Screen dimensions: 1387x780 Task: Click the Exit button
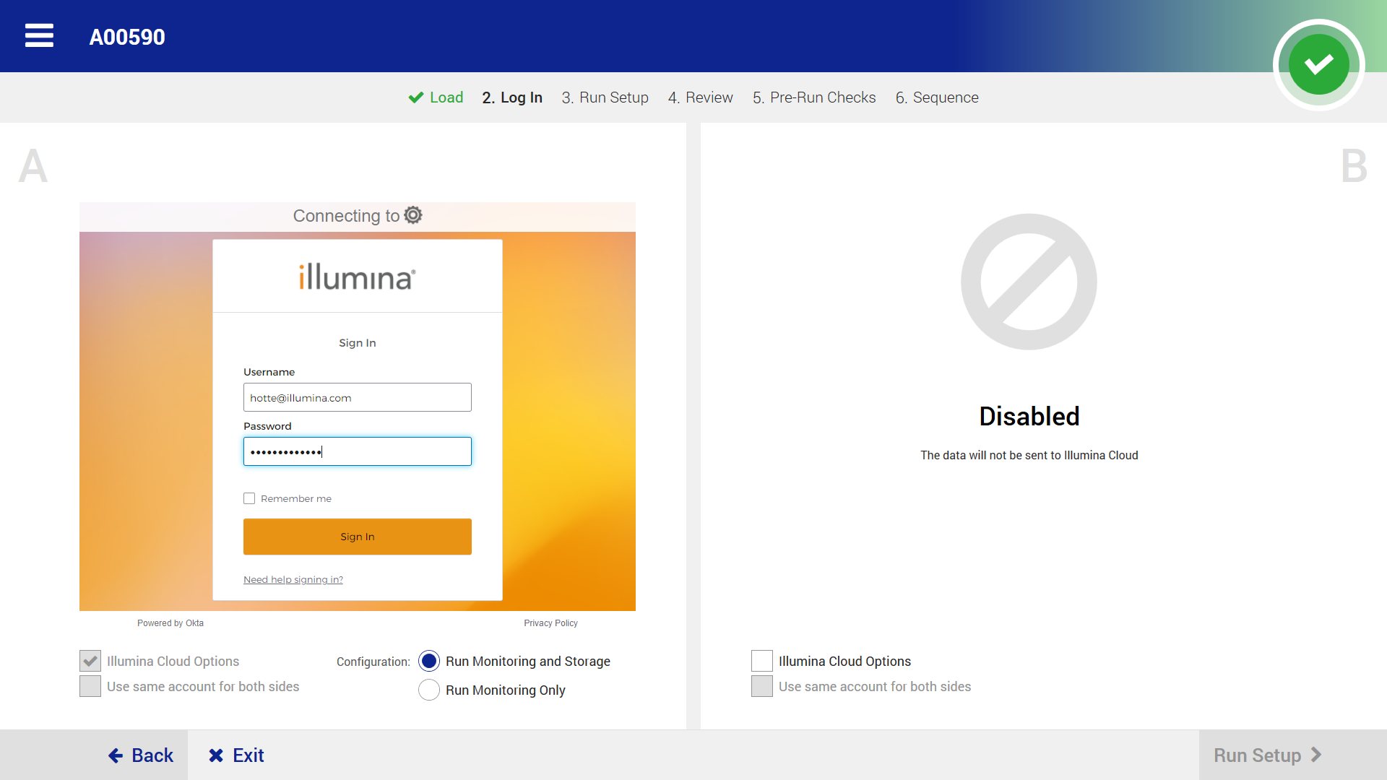[x=236, y=755]
